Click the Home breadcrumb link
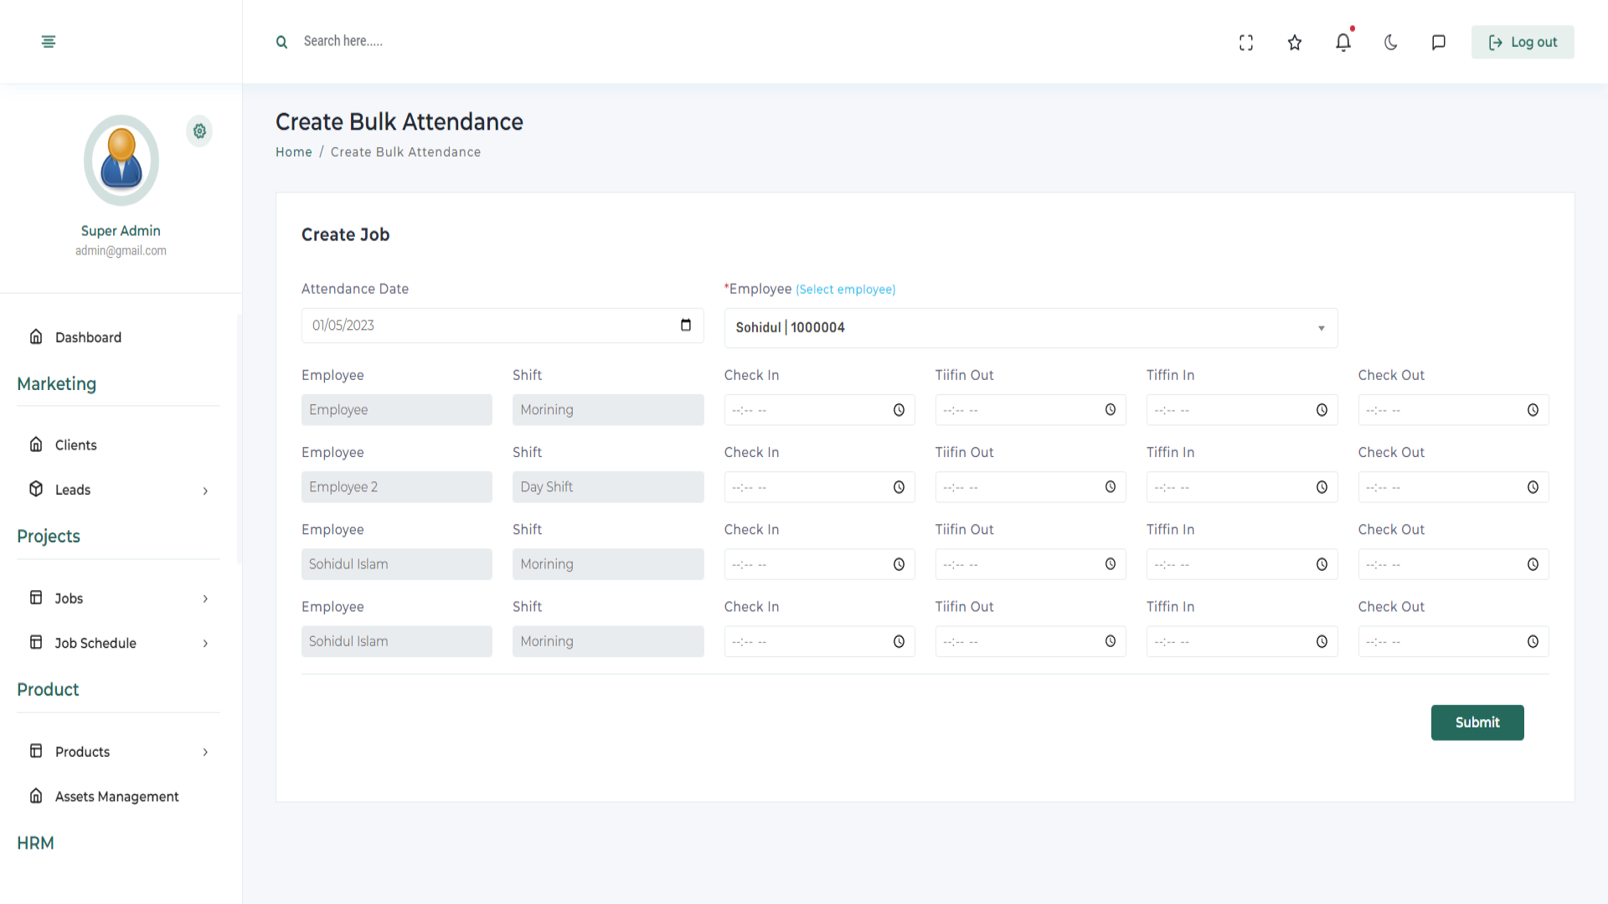1608x904 pixels. pyautogui.click(x=293, y=152)
